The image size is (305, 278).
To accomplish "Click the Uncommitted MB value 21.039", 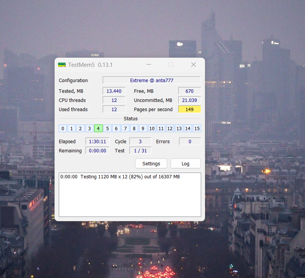I will point(189,100).
